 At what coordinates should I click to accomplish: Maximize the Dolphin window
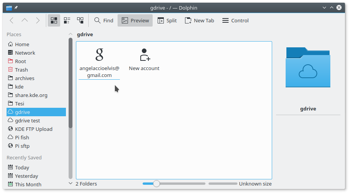332,8
